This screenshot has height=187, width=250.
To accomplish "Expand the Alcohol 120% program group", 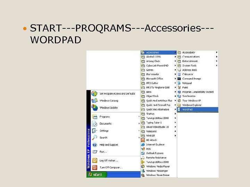I will 159,56.
